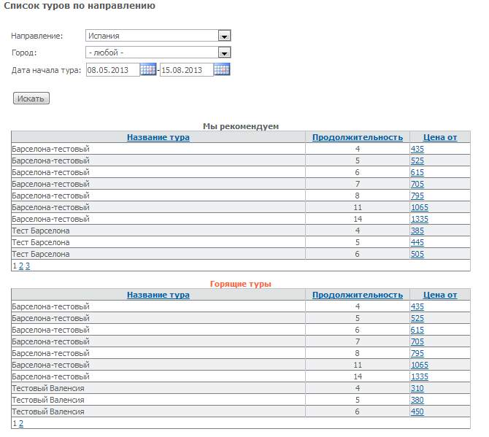
Task: Click the start date field 08.05.2013
Action: [112, 70]
